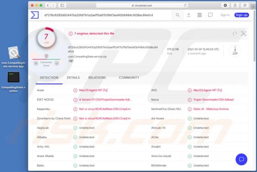The image size is (257, 172).
Task: Click the Avast-Mobile engine name
Action: pyautogui.click(x=45, y=156)
